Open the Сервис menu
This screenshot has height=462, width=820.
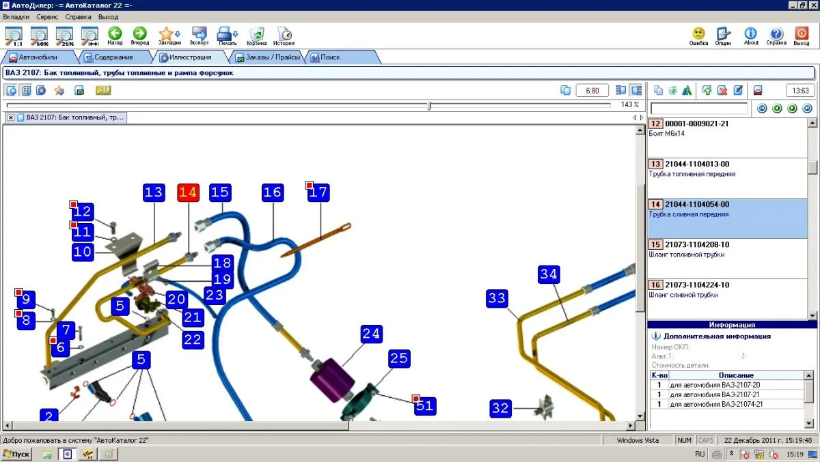click(x=47, y=16)
